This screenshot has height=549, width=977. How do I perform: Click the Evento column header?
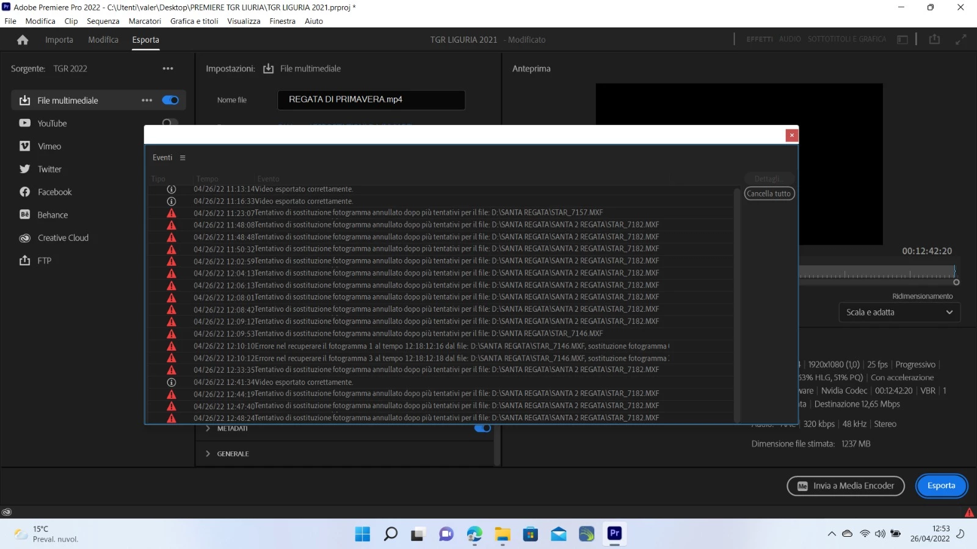click(x=268, y=179)
